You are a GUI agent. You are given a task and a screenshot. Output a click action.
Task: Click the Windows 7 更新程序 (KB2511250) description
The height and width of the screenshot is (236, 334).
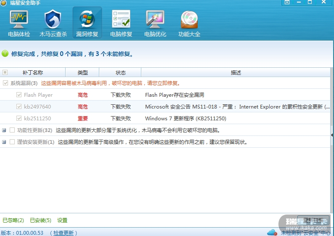pyautogui.click(x=186, y=119)
